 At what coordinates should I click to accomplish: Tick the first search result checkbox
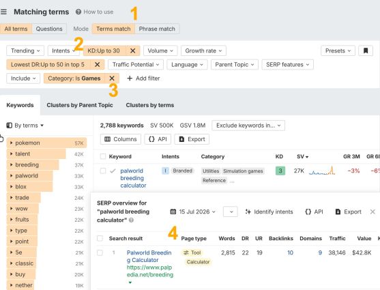click(x=100, y=252)
